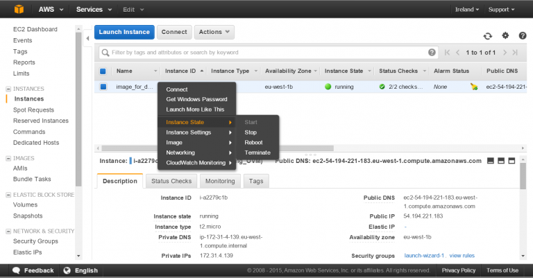Go to first page of results

tap(447, 52)
